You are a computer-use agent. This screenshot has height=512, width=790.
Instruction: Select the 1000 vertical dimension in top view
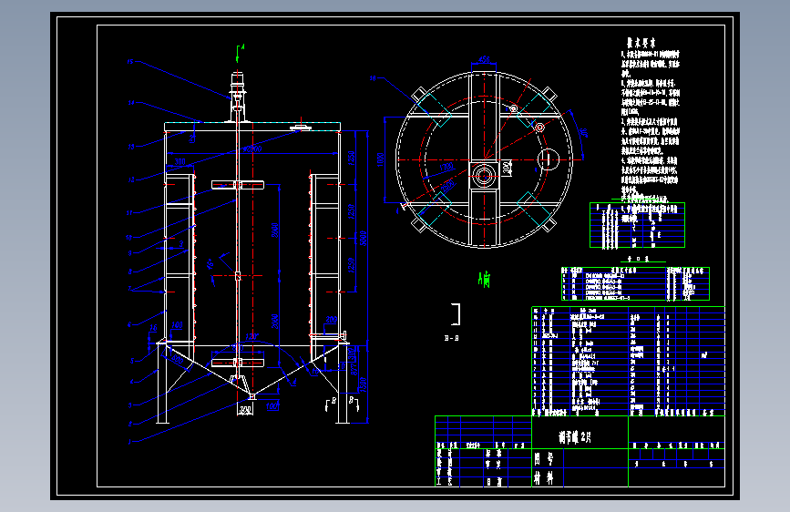380,159
